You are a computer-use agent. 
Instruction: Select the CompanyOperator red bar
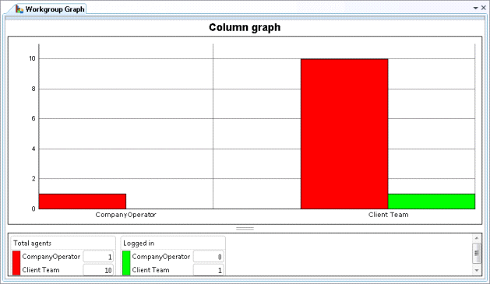83,202
